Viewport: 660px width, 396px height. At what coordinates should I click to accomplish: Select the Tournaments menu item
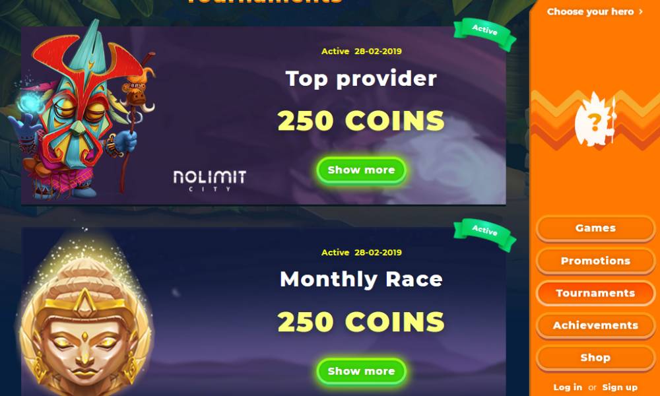pos(595,293)
